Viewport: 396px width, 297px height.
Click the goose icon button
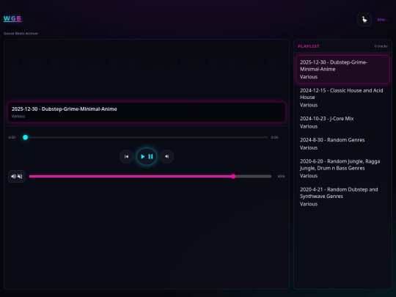(364, 20)
